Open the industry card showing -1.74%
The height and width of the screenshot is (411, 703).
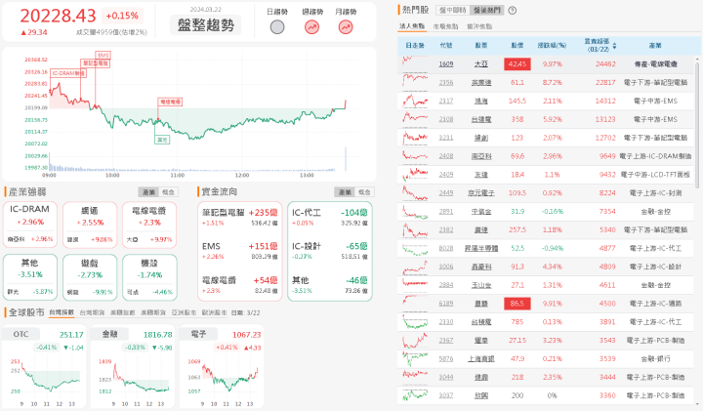pyautogui.click(x=149, y=277)
